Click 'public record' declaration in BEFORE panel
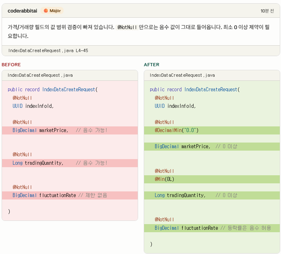The width and height of the screenshot is (281, 254). (53, 89)
